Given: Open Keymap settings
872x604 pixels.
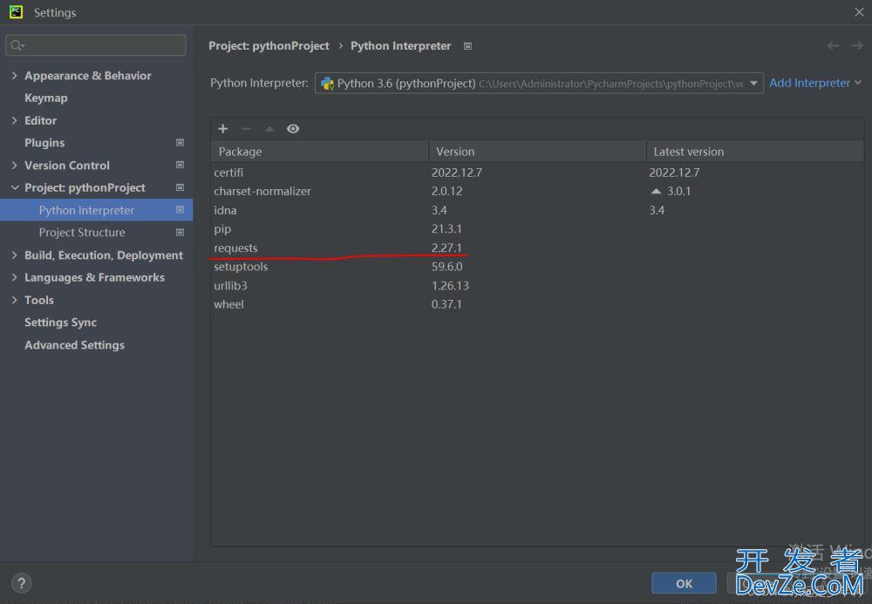Looking at the screenshot, I should pyautogui.click(x=45, y=98).
